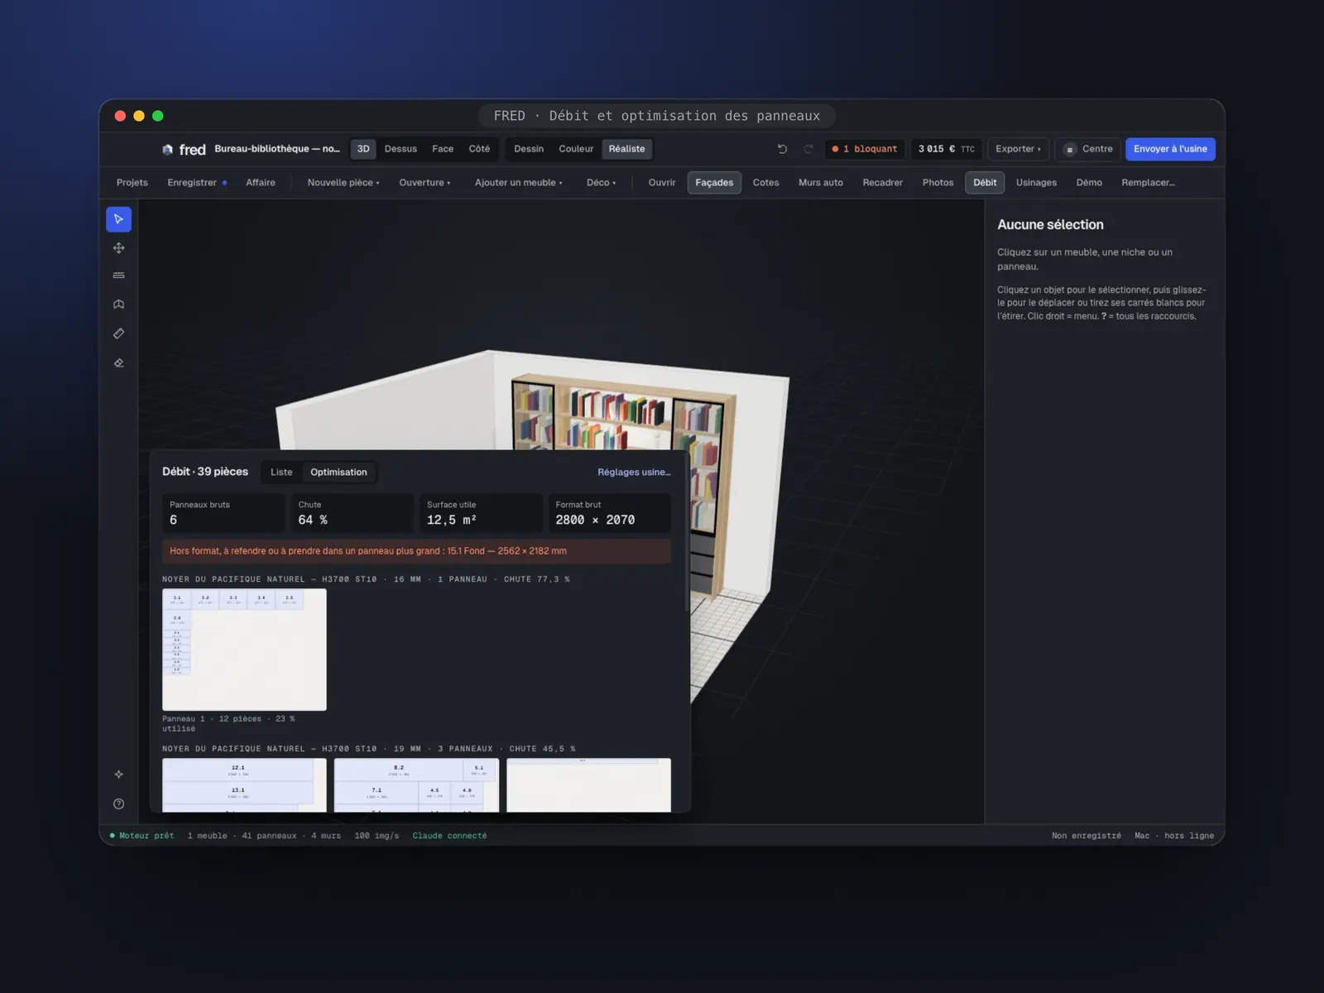Viewport: 1324px width, 993px height.
Task: Switch to the Liste tab
Action: tap(281, 473)
